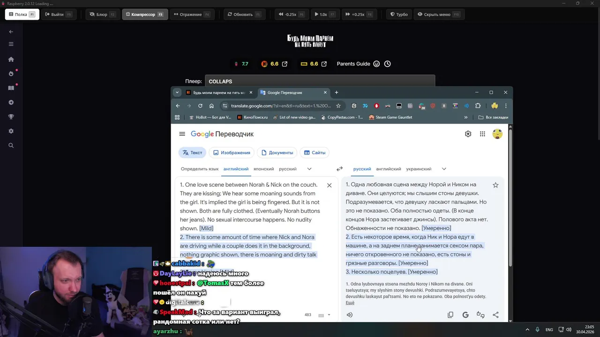Open the hamburger menu in Raspberry sidebar

[x=11, y=44]
